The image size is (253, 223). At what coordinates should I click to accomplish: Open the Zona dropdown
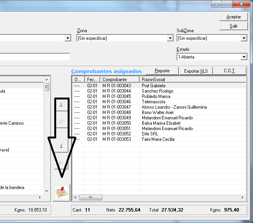170,38
